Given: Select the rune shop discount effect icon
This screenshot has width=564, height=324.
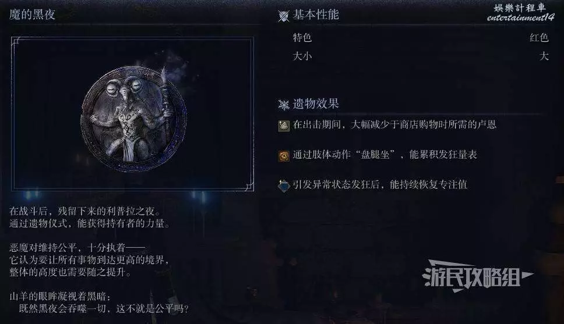Looking at the screenshot, I should click(284, 126).
